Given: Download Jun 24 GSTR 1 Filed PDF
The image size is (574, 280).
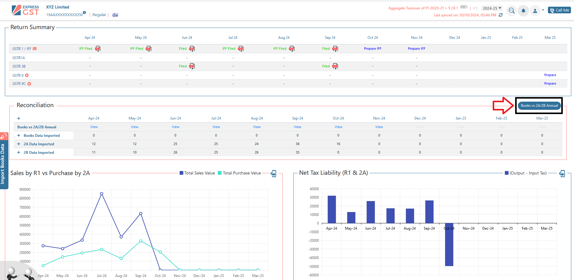Looking at the screenshot, I should coord(192,49).
